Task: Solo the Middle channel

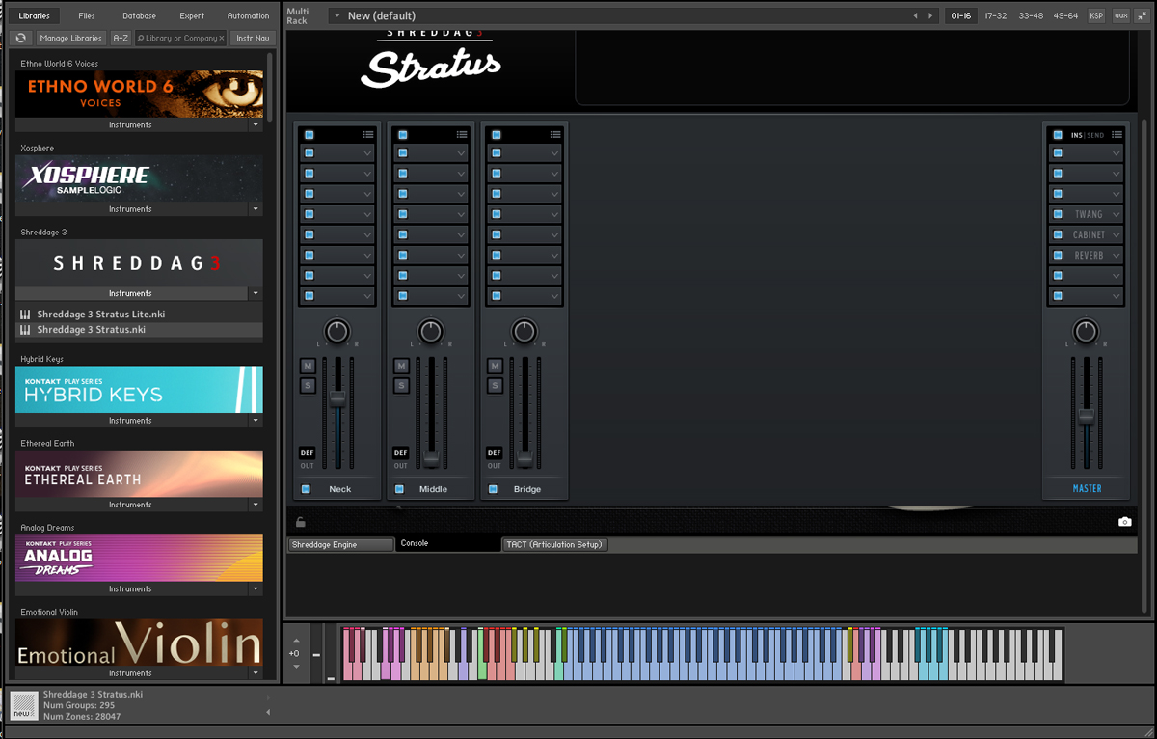Action: 401,386
